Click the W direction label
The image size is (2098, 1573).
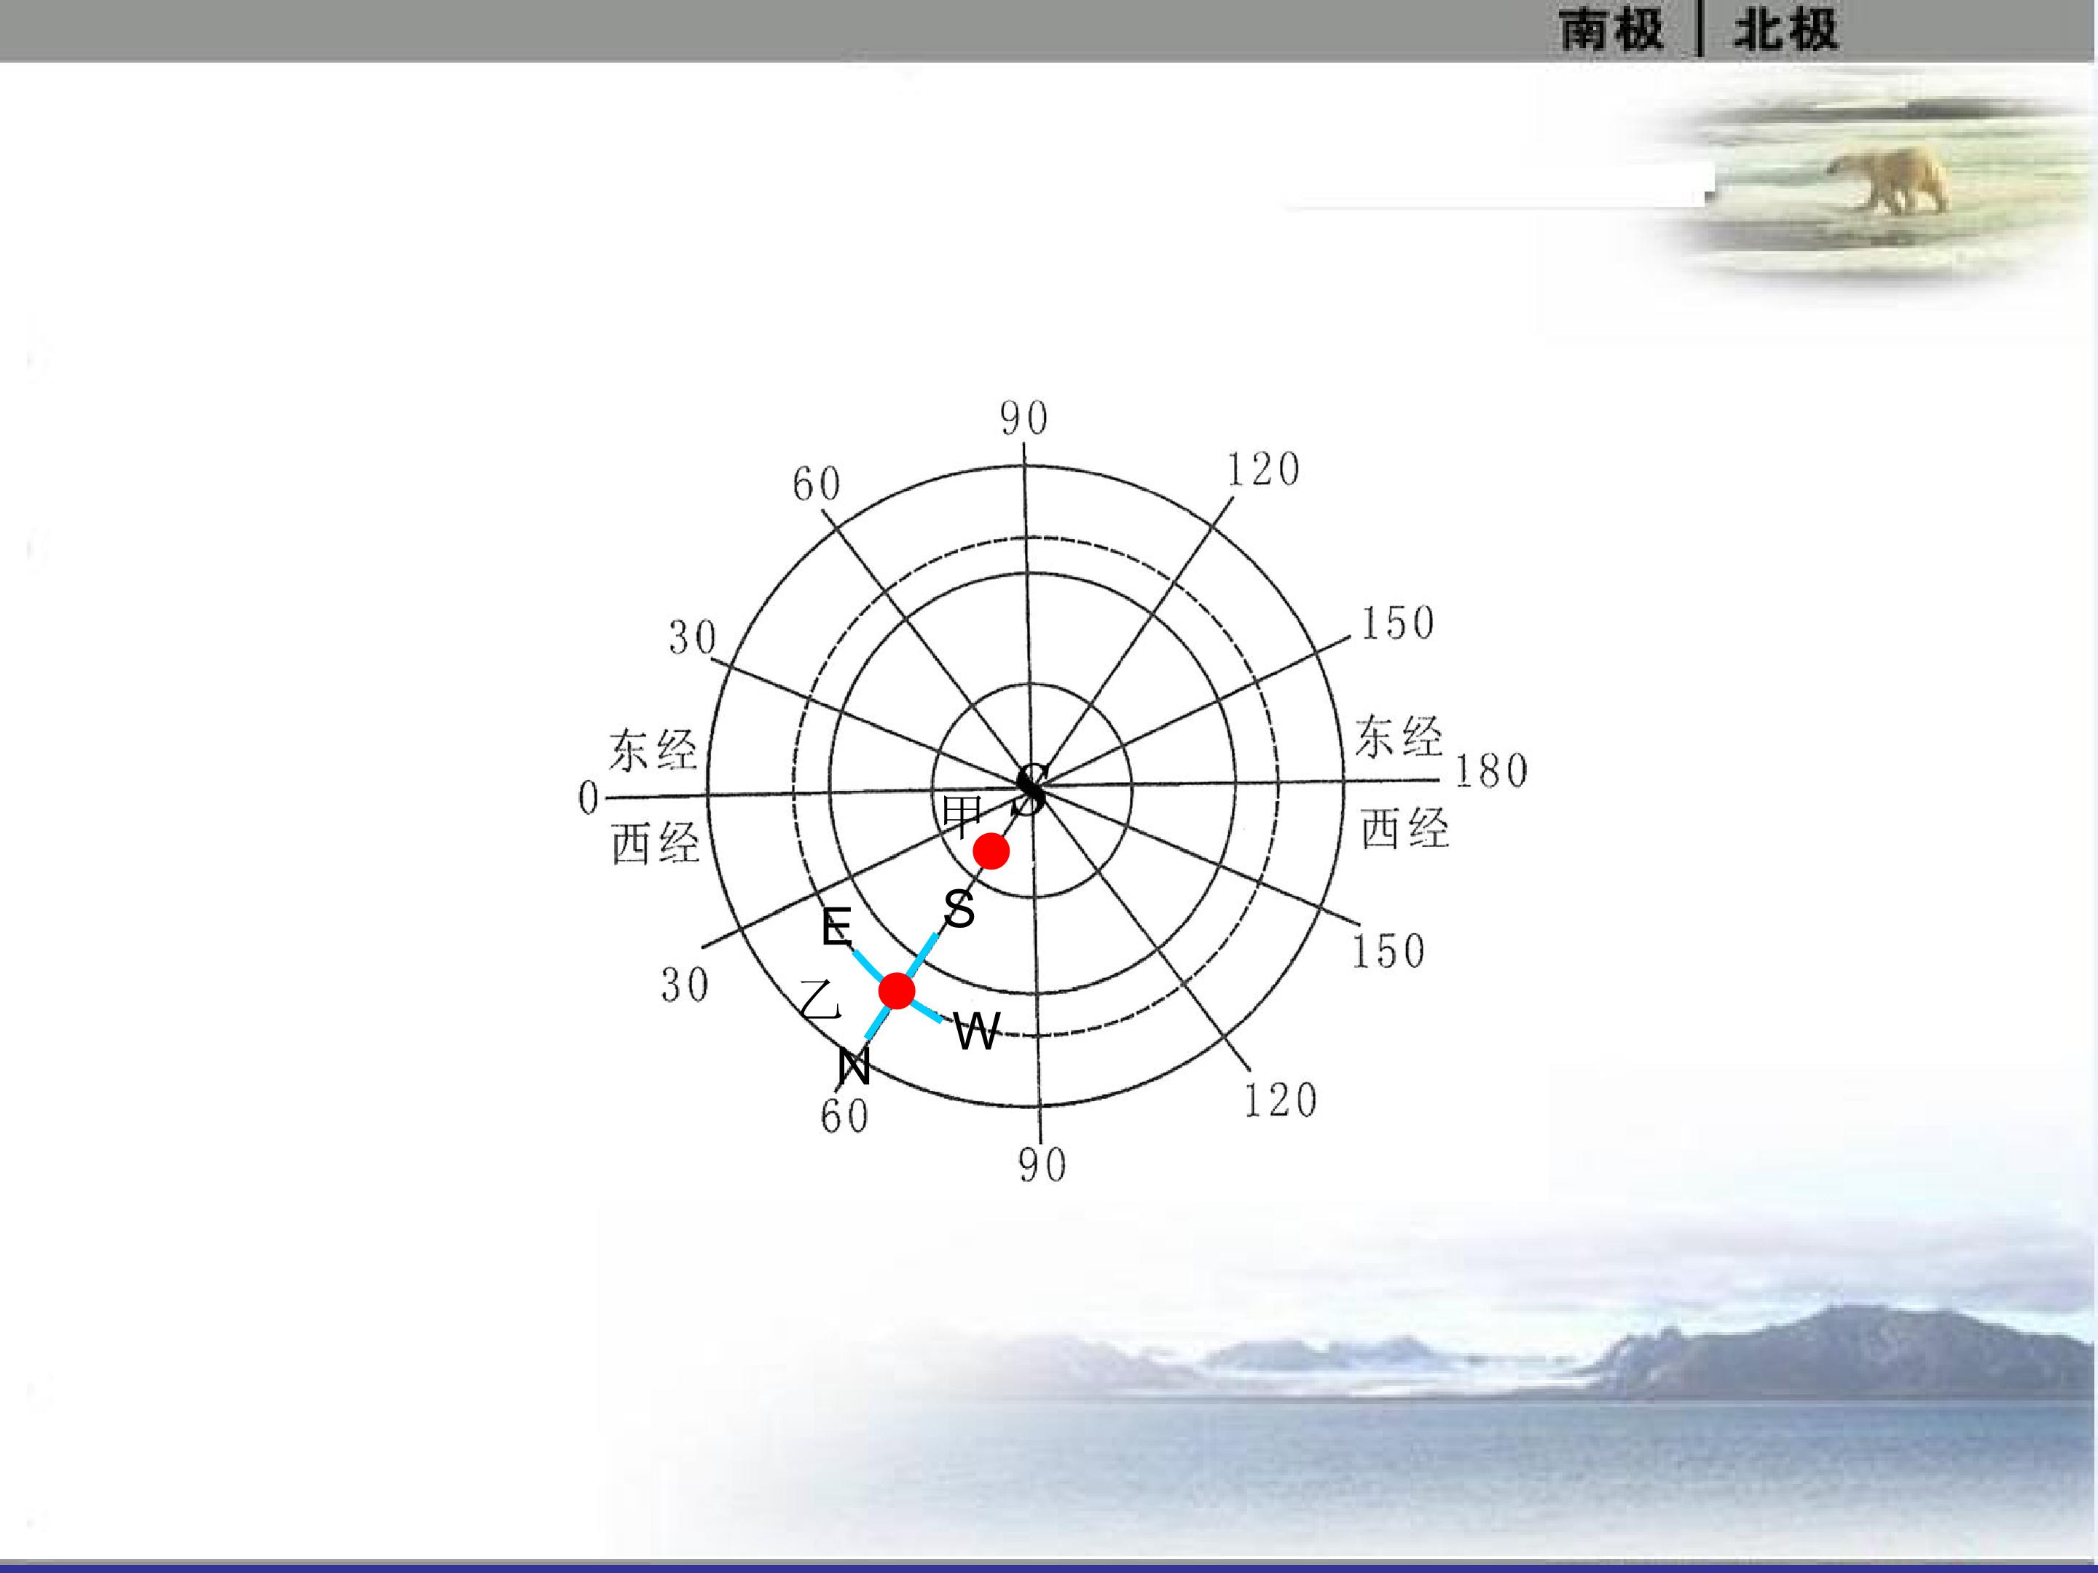point(977,1032)
